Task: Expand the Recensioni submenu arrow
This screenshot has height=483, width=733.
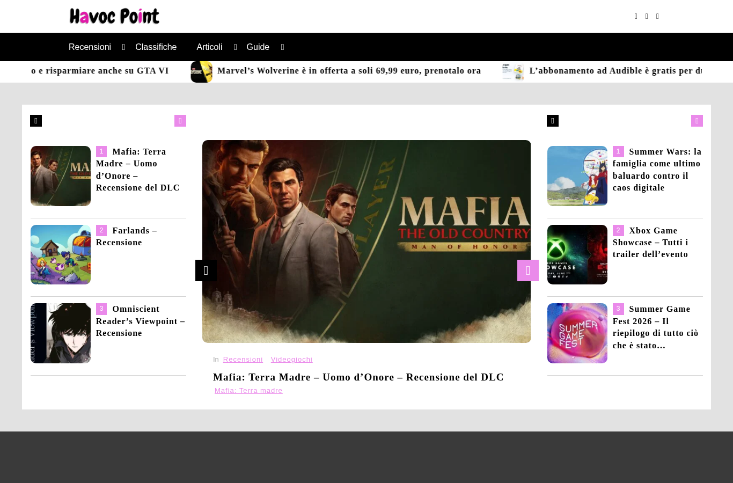Action: (123, 47)
